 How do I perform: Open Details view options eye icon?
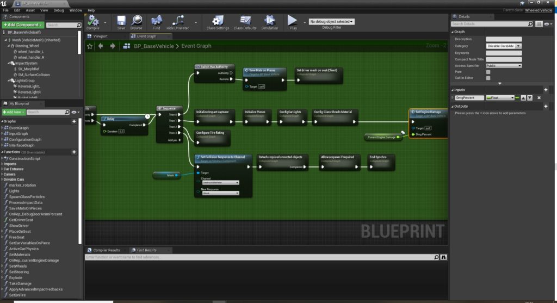click(x=548, y=24)
